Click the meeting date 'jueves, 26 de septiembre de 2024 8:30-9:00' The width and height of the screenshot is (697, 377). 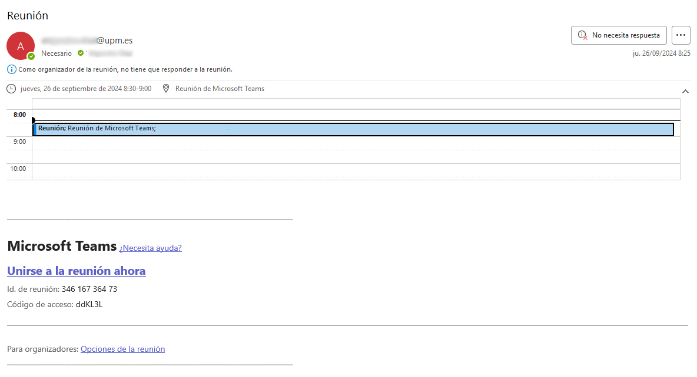86,89
